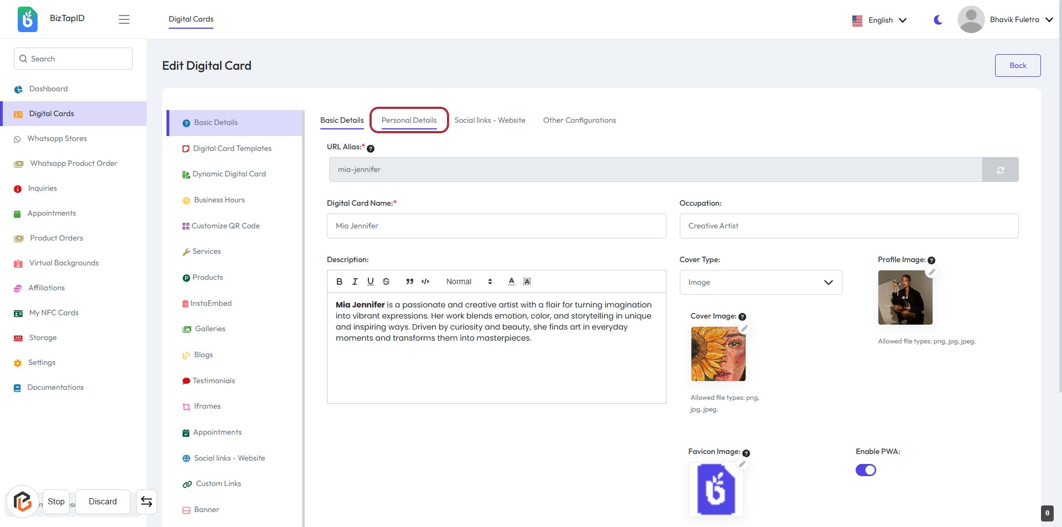
Task: Switch to Other Configurations tab
Action: pyautogui.click(x=579, y=120)
